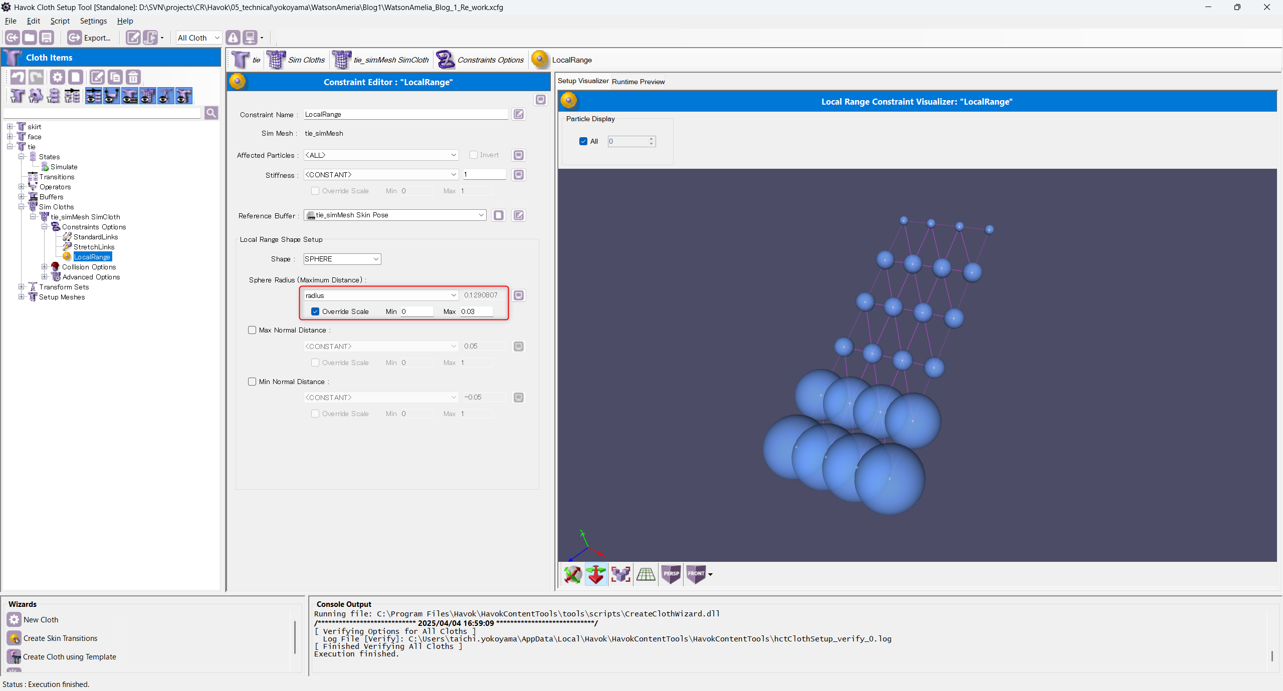
Task: Click the Export... button
Action: [89, 38]
